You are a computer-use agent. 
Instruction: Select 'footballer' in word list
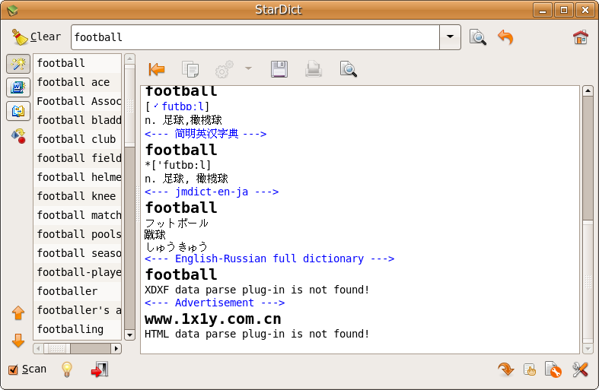tap(78, 291)
